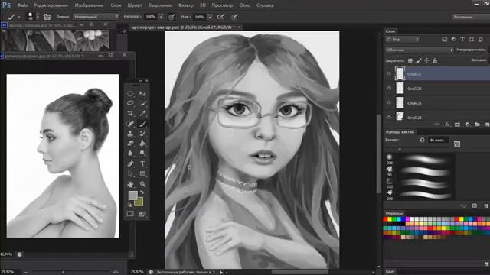Image resolution: width=490 pixels, height=275 pixels.
Task: Open the tool preset picker arrow
Action: click(19, 17)
